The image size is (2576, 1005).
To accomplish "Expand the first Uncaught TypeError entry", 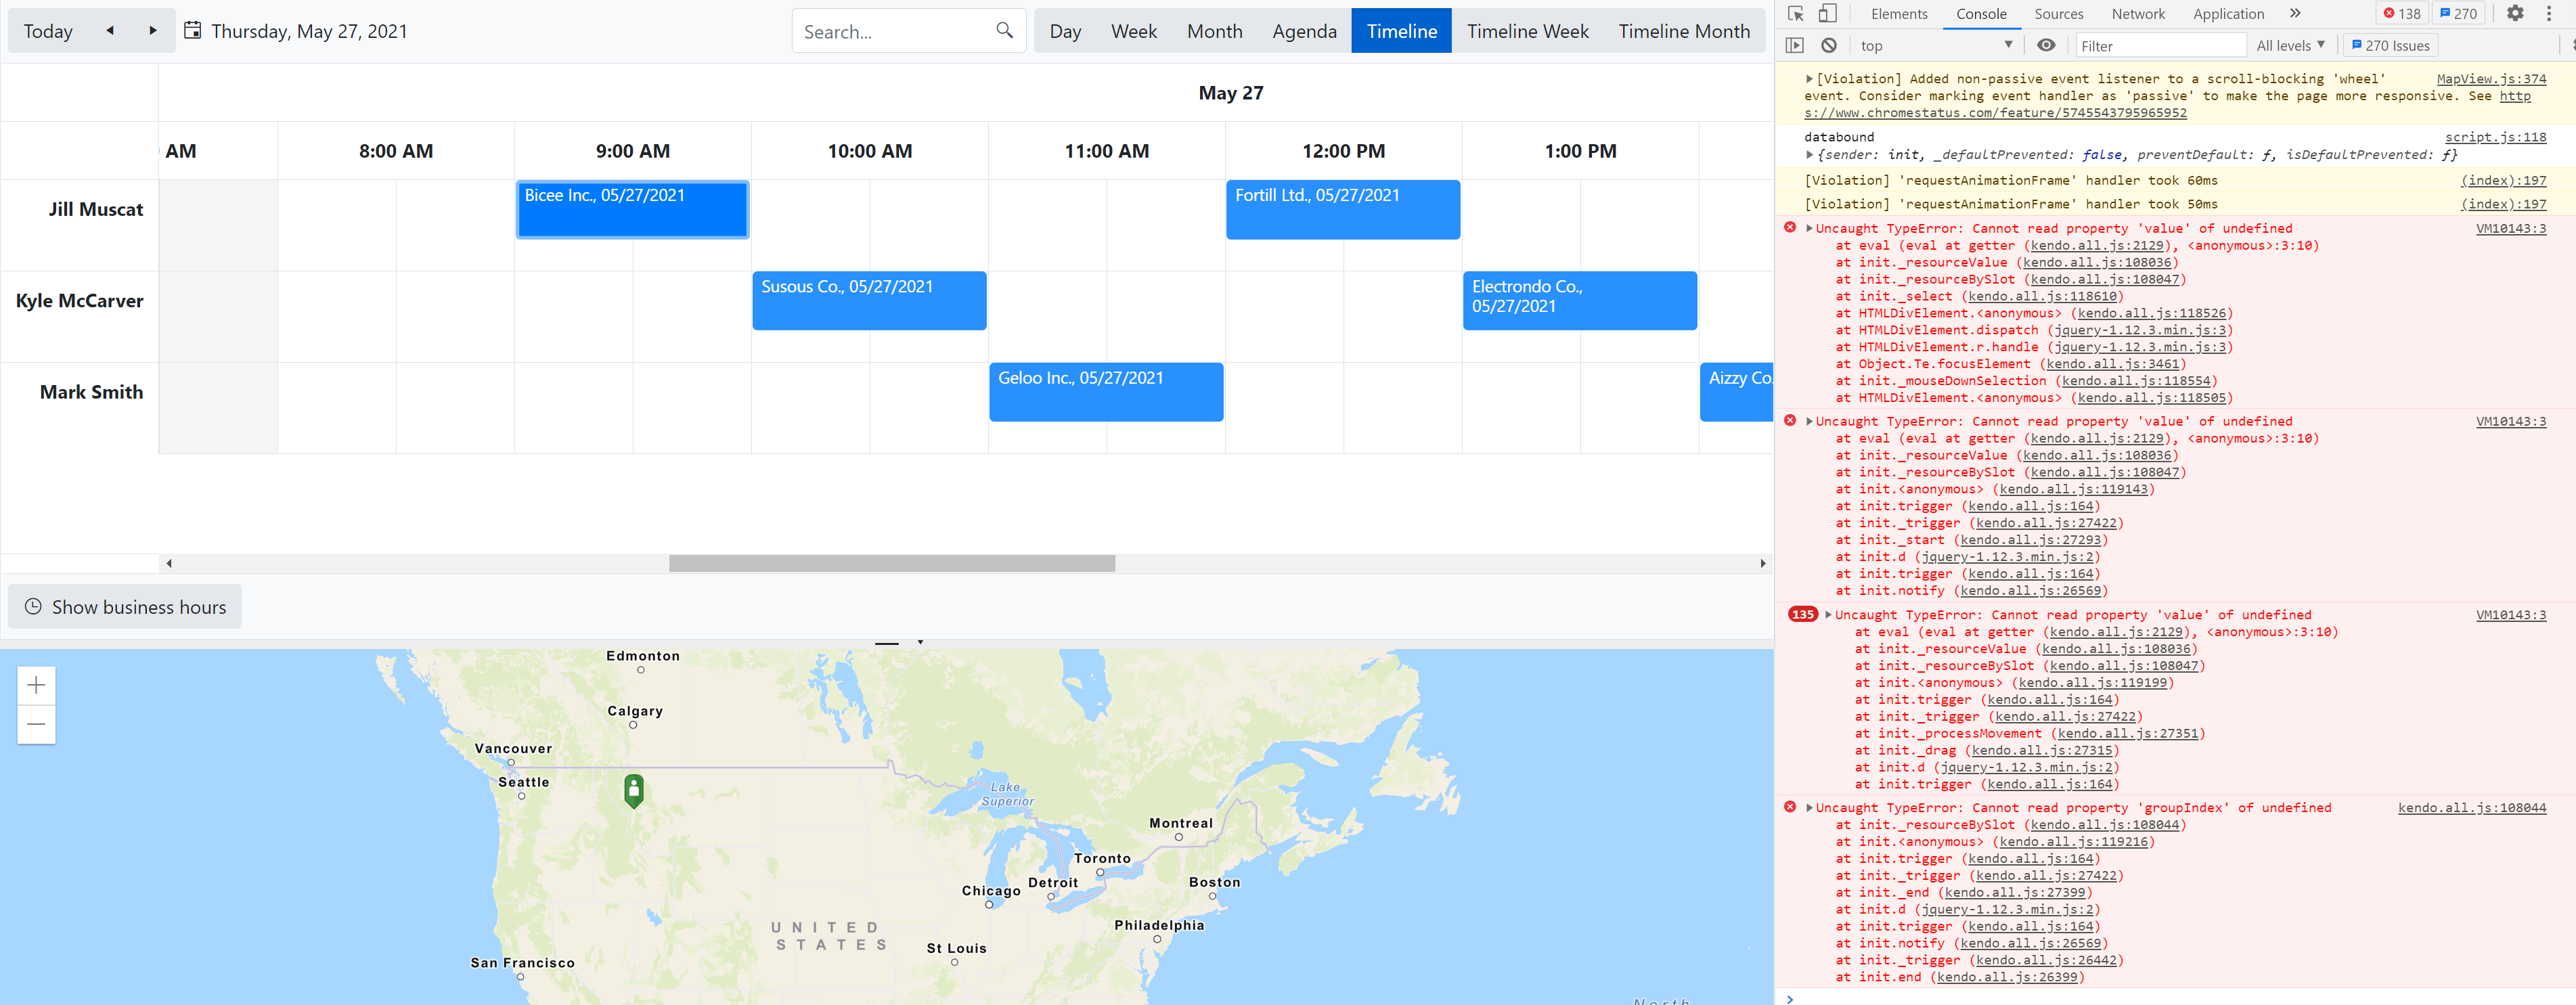I will click(1809, 229).
